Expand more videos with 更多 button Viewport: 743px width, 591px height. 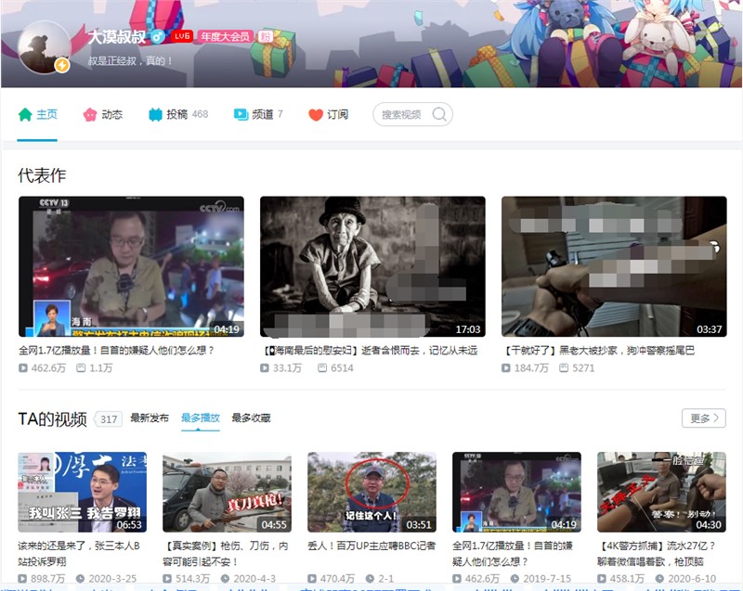[x=703, y=418]
